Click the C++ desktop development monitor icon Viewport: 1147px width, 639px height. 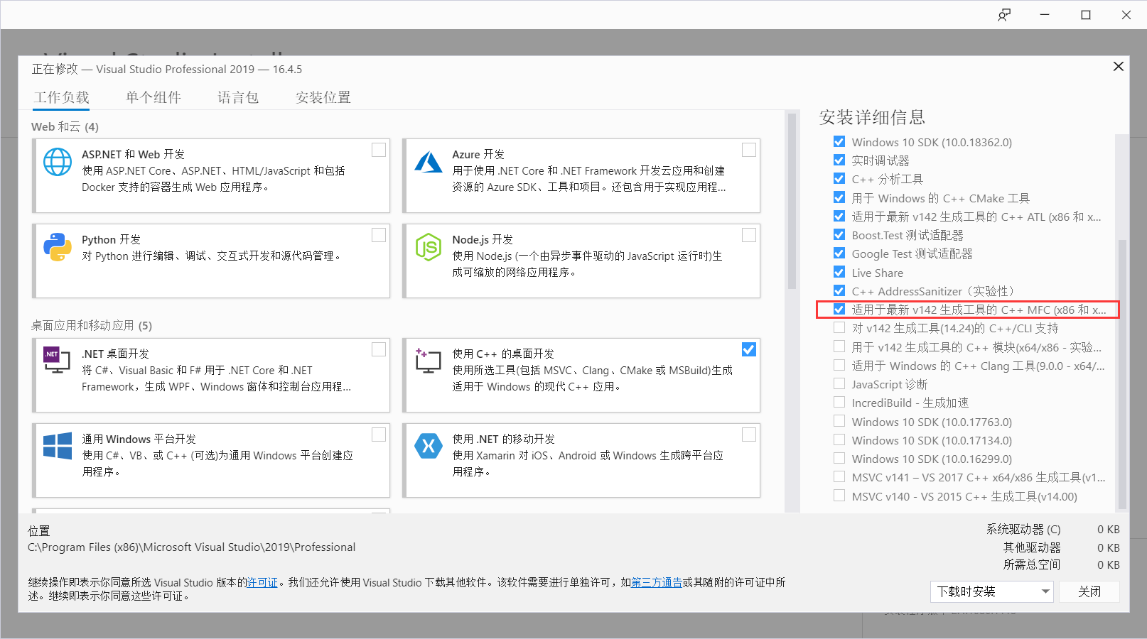[429, 361]
